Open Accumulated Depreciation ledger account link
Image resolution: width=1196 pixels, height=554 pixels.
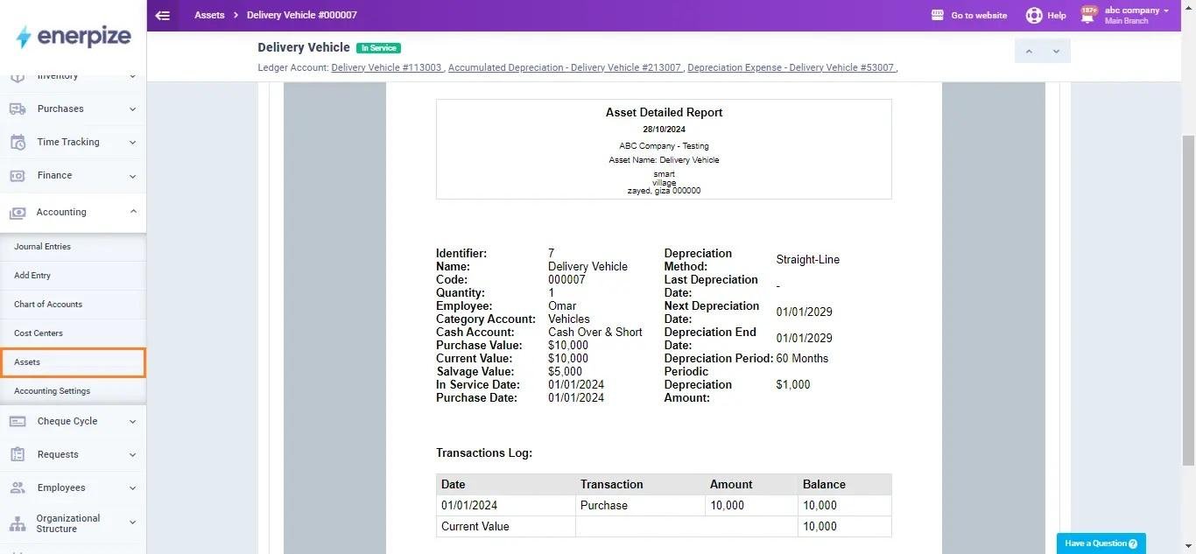coord(565,67)
